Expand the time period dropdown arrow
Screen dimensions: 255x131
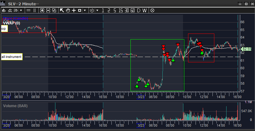(x=97, y=10)
